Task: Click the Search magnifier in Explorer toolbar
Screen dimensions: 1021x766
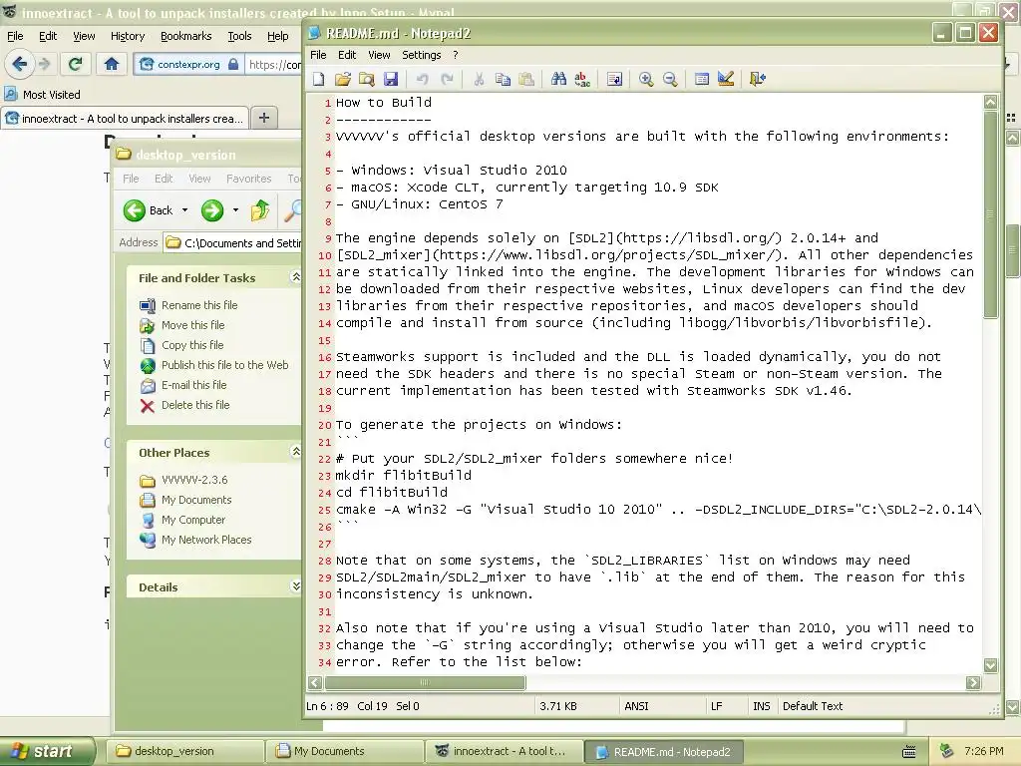Action: (293, 210)
